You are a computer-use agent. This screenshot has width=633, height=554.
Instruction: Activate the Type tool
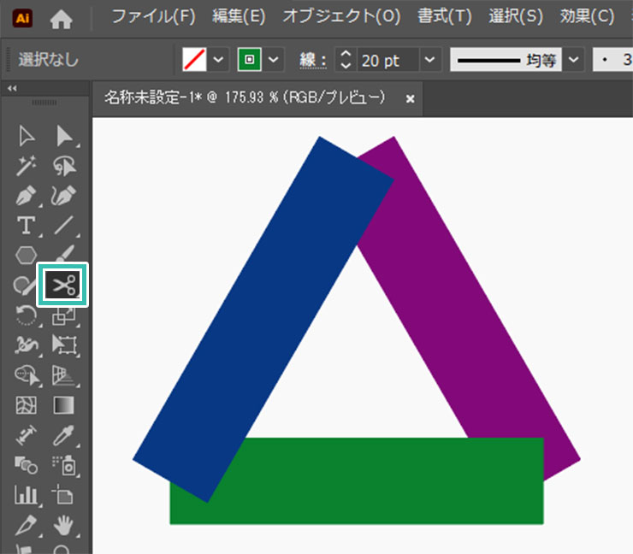(27, 226)
